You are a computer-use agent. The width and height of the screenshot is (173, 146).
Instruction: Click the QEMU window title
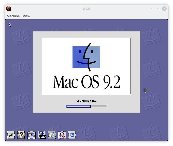(x=86, y=9)
